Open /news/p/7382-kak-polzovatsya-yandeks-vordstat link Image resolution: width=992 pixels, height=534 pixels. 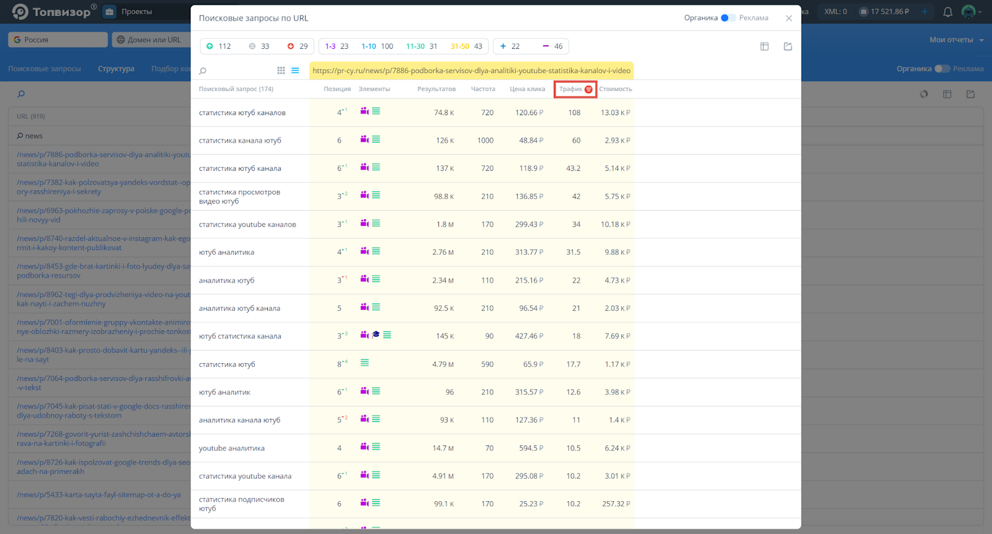(x=104, y=187)
